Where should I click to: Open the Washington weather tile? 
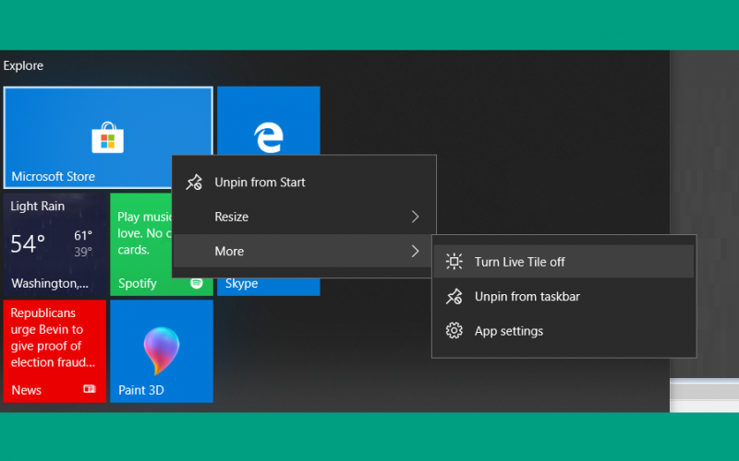point(55,244)
